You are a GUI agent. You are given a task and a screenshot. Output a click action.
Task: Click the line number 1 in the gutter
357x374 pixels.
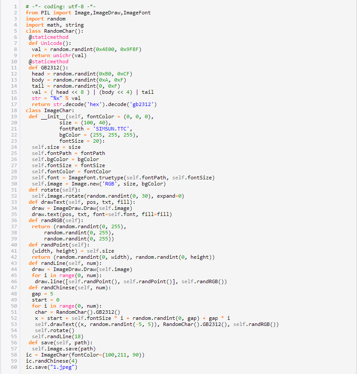click(x=15, y=7)
